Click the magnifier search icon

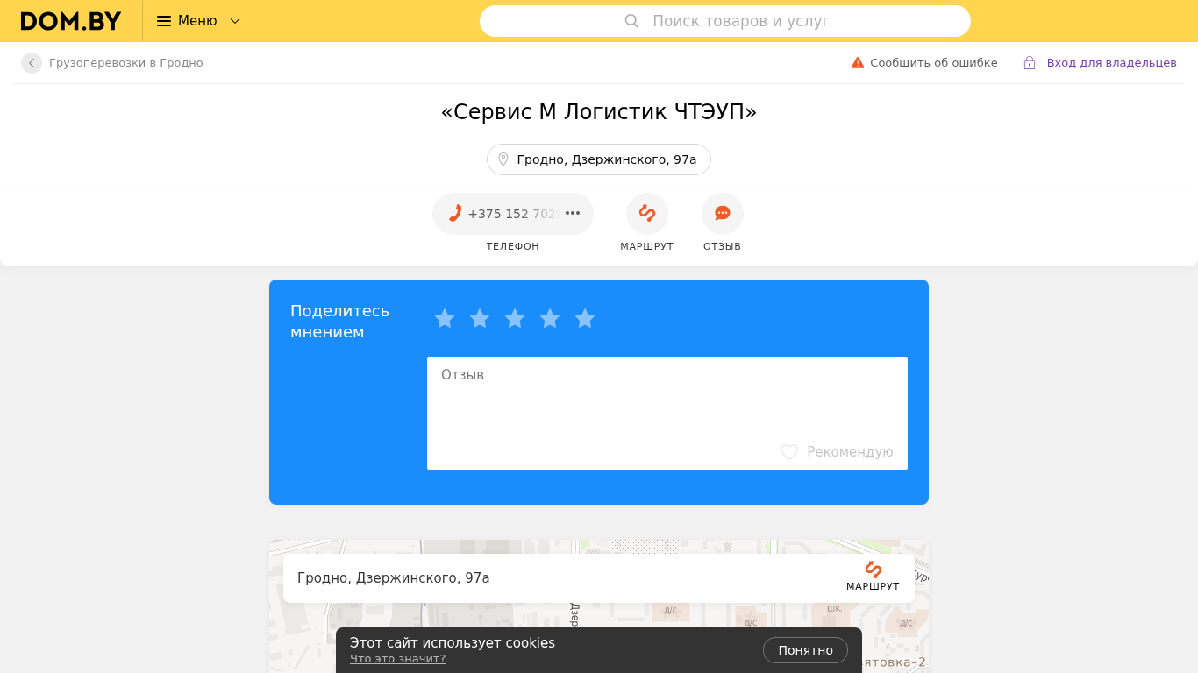631,21
